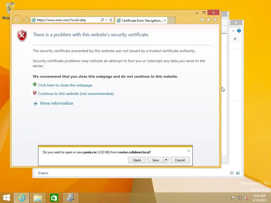Open the Windows Start button
Viewport: 271px width, 203px height.
[x=7, y=198]
